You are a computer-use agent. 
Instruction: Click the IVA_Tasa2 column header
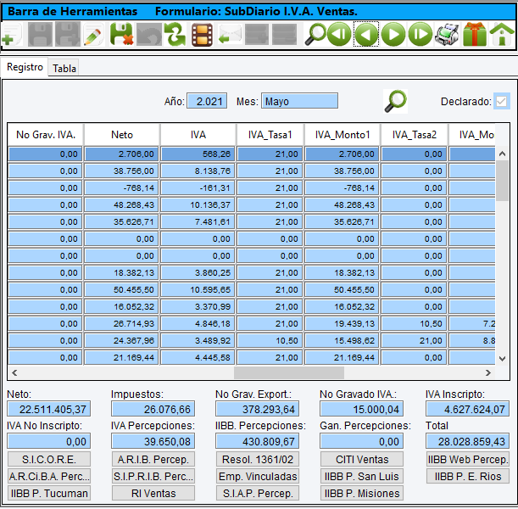(415, 135)
